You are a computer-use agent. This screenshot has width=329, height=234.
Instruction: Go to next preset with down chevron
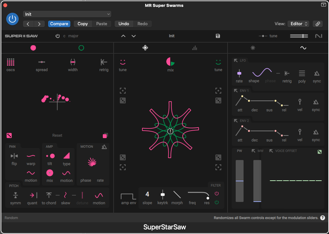click(134, 36)
